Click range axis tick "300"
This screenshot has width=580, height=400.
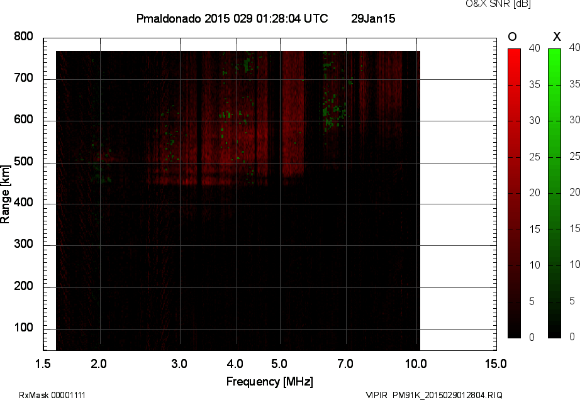pyautogui.click(x=23, y=244)
